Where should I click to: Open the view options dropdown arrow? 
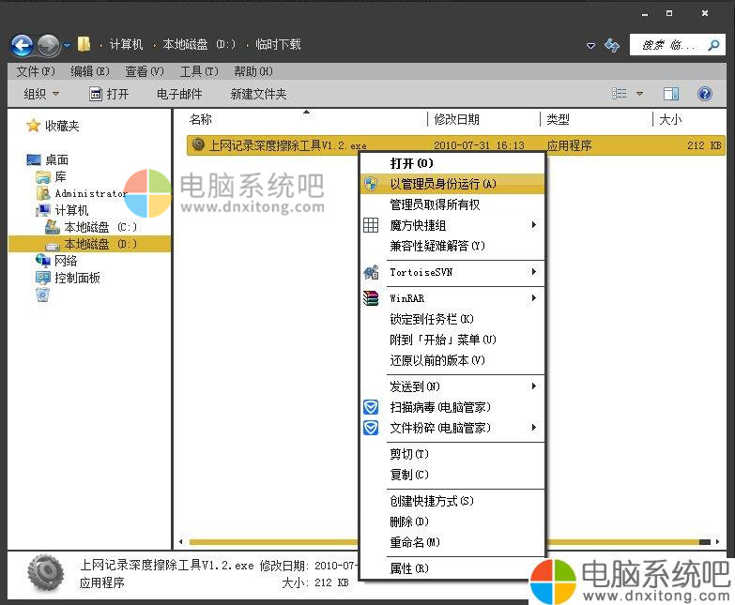(640, 94)
